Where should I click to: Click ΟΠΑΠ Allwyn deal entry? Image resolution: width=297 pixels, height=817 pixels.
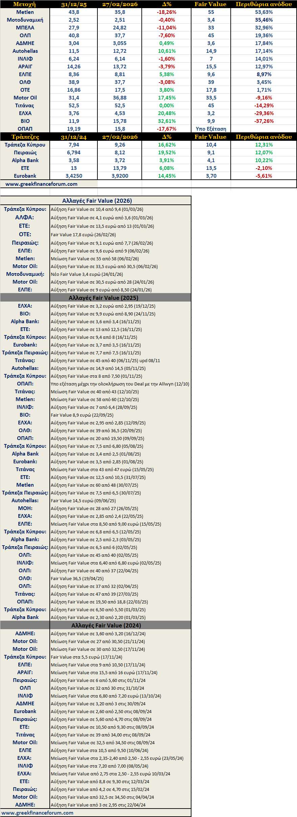pyautogui.click(x=120, y=384)
